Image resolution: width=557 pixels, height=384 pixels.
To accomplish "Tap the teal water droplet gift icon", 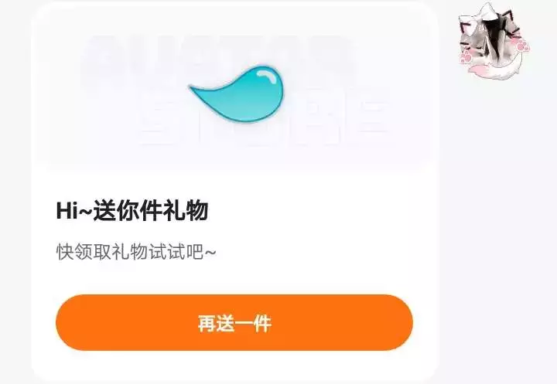I will click(237, 93).
